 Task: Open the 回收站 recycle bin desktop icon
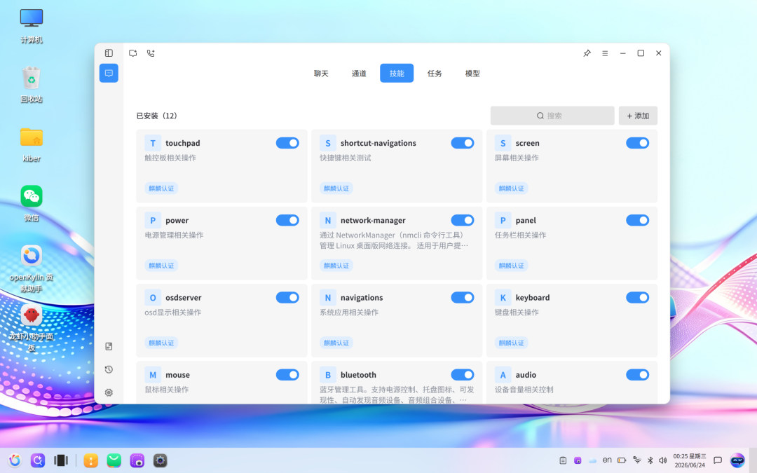tap(32, 85)
